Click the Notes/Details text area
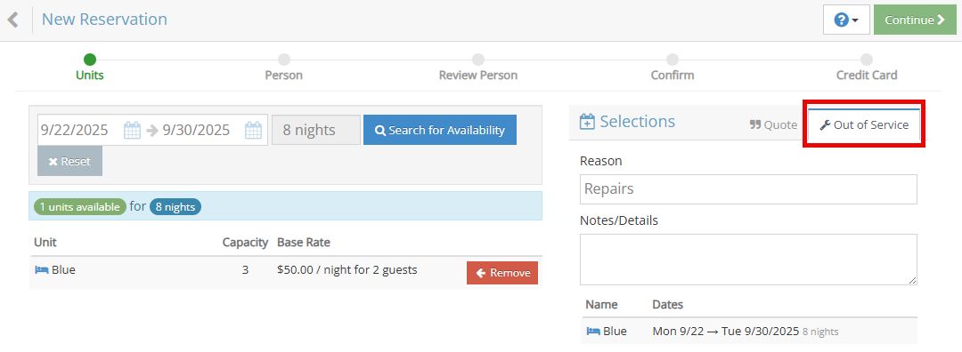 coord(748,260)
